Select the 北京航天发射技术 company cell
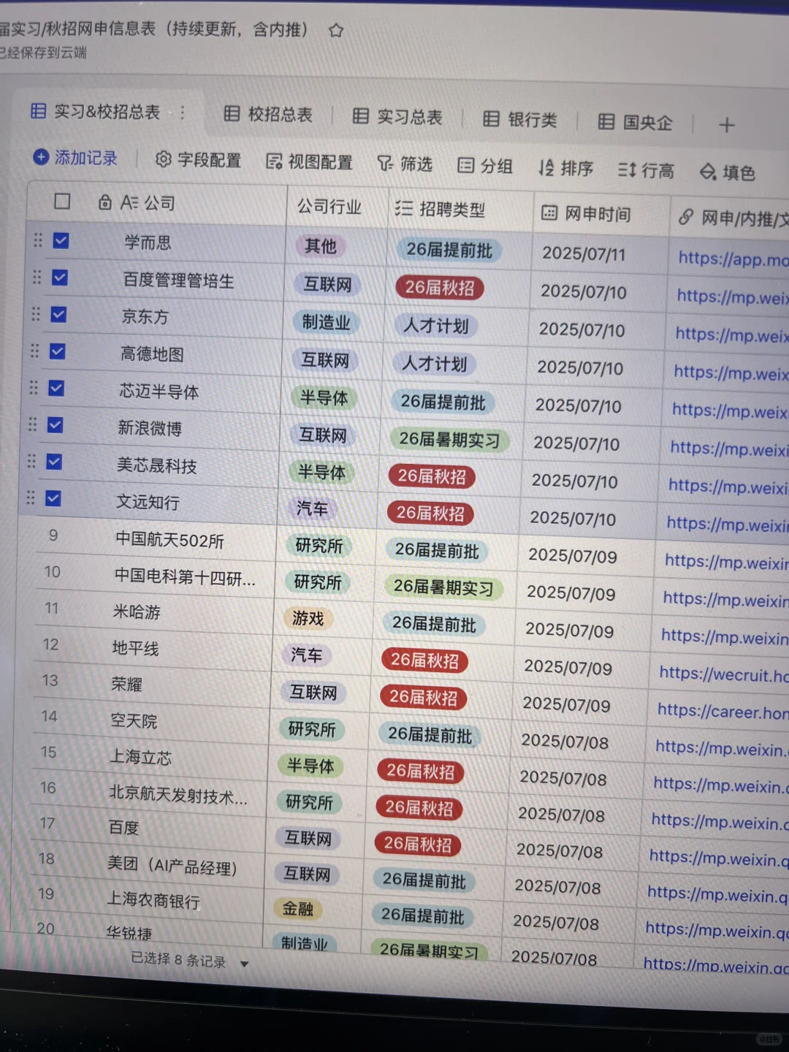The width and height of the screenshot is (789, 1052). tap(178, 795)
